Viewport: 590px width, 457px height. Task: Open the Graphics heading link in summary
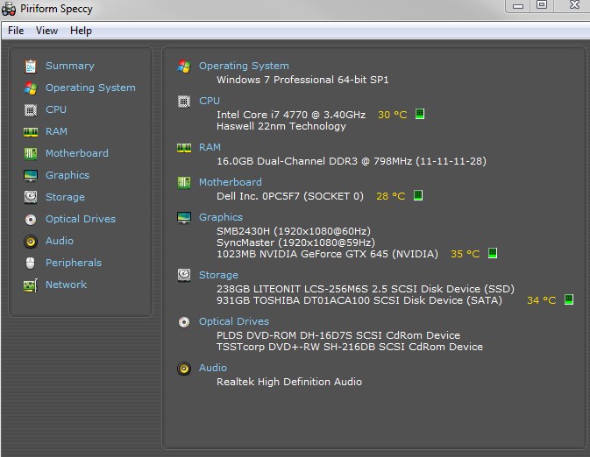pyautogui.click(x=221, y=218)
